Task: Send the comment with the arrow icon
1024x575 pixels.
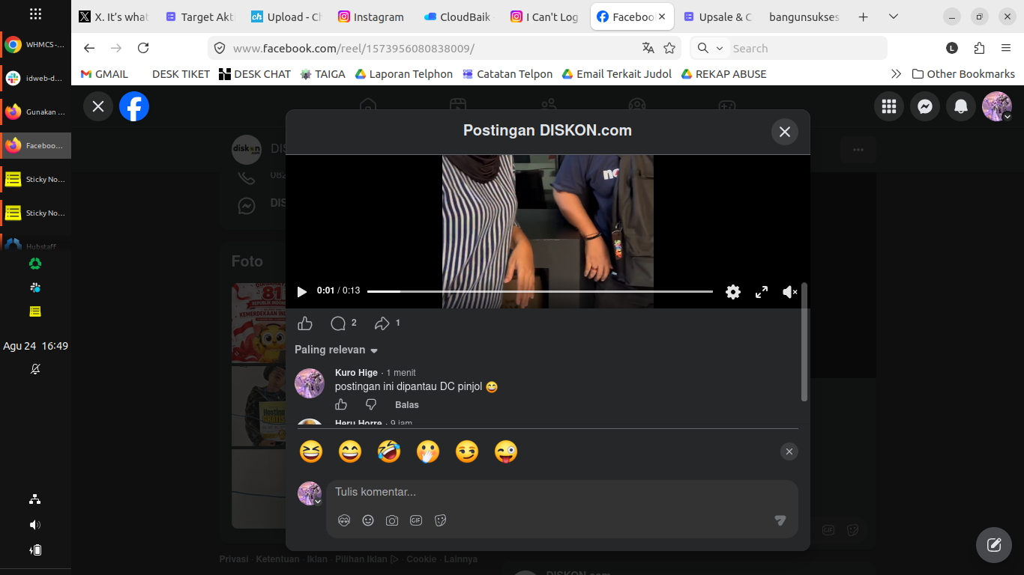Action: (780, 520)
